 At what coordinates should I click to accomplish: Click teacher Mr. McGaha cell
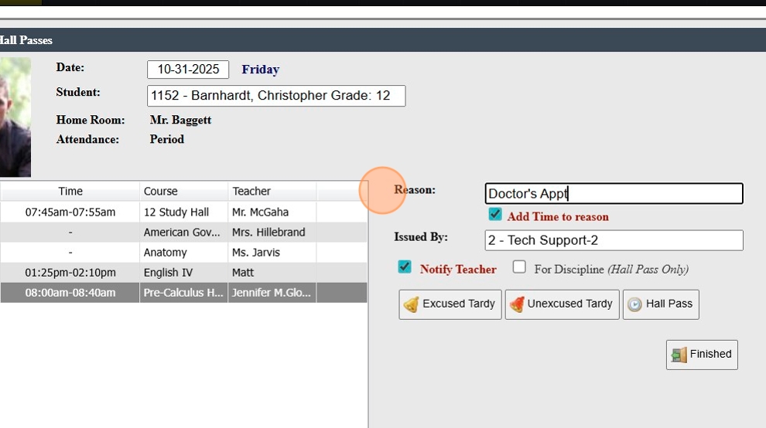coord(272,212)
